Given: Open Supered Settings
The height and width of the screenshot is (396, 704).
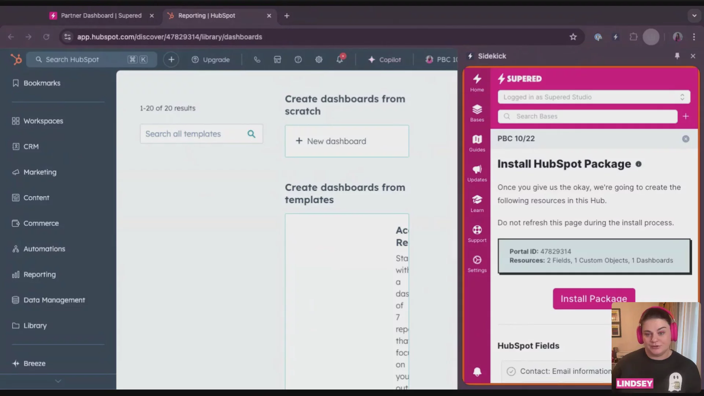Looking at the screenshot, I should click(x=477, y=264).
